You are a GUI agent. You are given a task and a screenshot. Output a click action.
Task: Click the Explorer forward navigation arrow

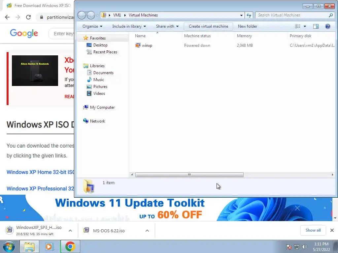91,15
